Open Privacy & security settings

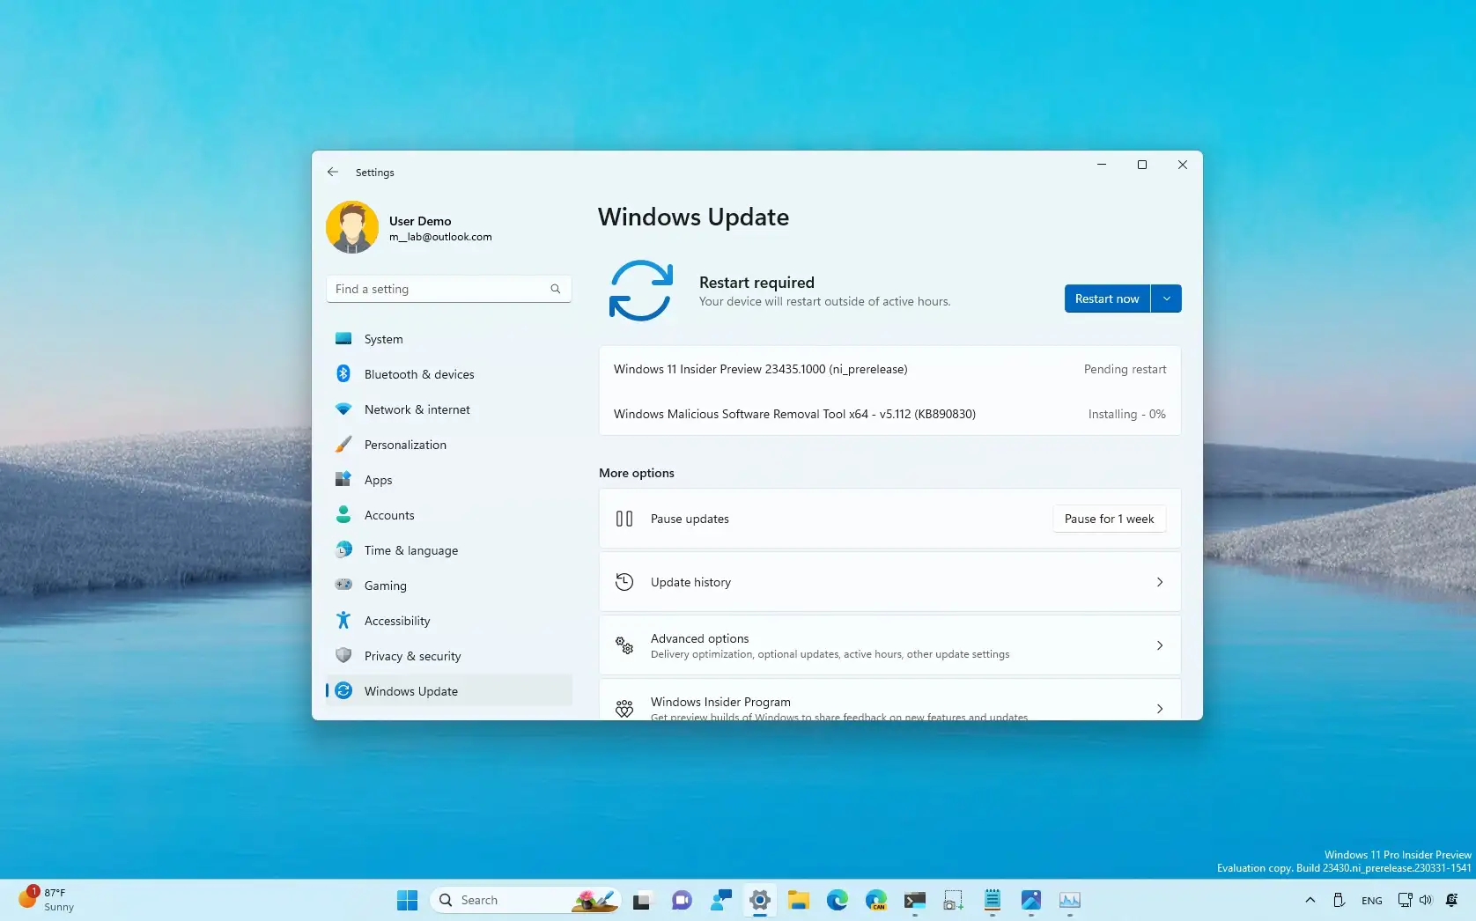[x=449, y=656]
